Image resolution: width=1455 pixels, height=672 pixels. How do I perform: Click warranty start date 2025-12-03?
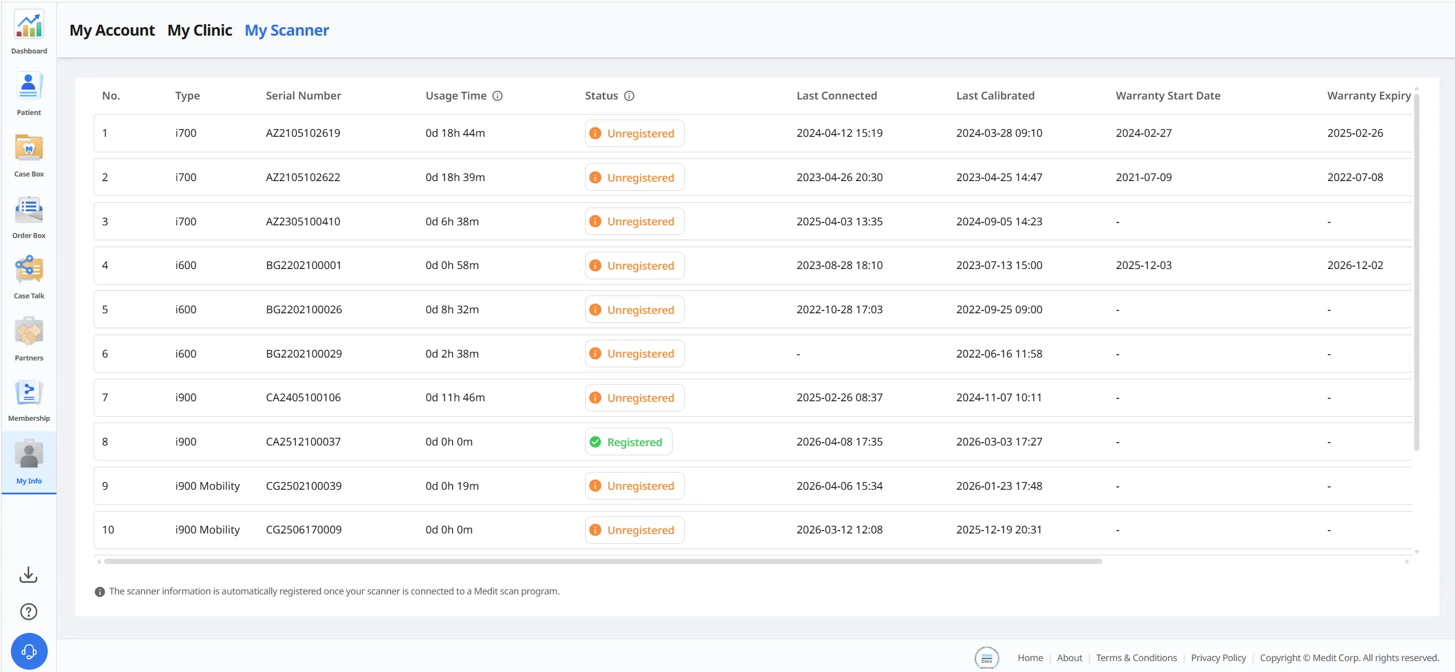point(1144,266)
